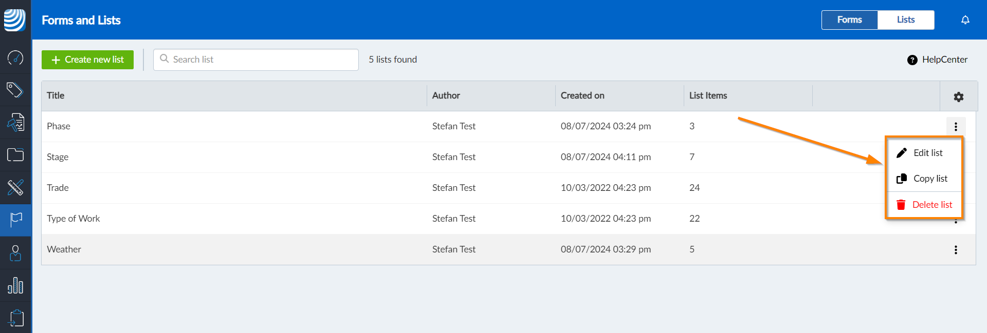Image resolution: width=987 pixels, height=333 pixels.
Task: Open the user profile sidebar icon
Action: (x=15, y=253)
